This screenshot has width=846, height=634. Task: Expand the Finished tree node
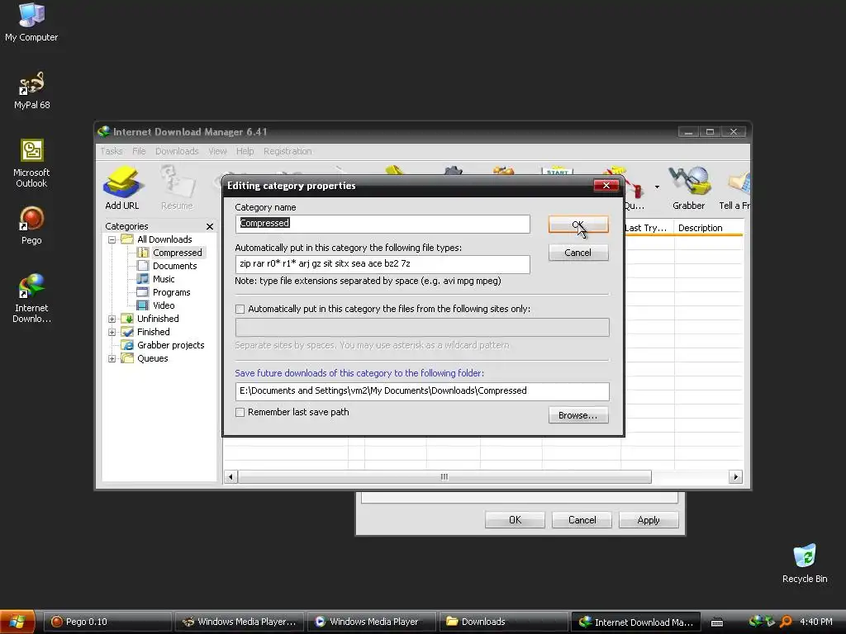coord(112,332)
